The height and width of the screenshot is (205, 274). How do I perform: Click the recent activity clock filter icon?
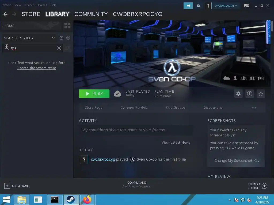click(x=61, y=38)
